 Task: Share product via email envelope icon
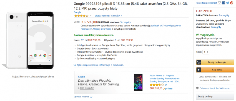point(220,3)
